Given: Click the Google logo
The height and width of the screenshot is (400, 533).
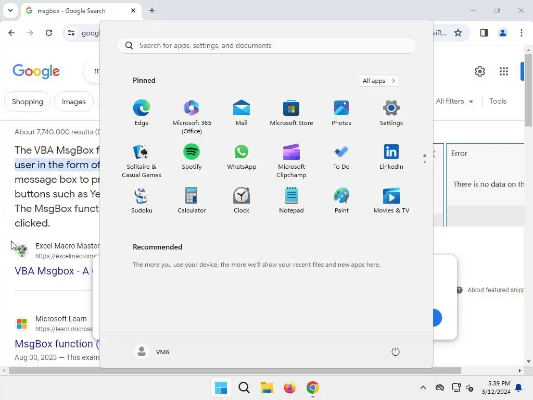Looking at the screenshot, I should coord(36,71).
